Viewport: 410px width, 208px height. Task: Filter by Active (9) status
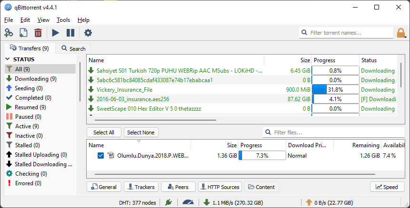[40, 126]
